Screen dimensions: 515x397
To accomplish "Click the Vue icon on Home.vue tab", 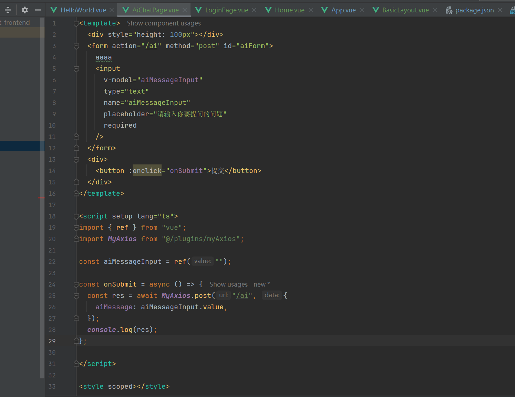I will [x=268, y=10].
